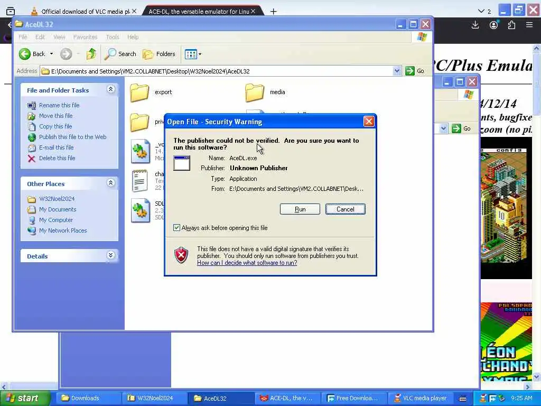The height and width of the screenshot is (406, 541).
Task: Open the How can I decide link
Action: coord(247,263)
